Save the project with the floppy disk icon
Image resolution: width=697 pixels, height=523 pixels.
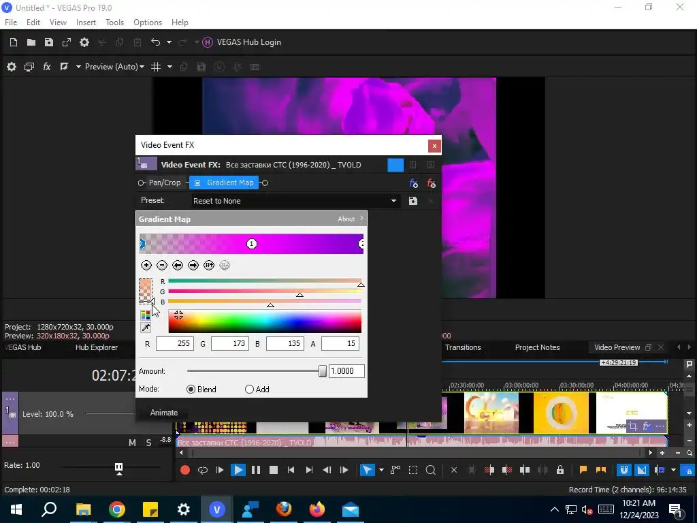tap(49, 42)
